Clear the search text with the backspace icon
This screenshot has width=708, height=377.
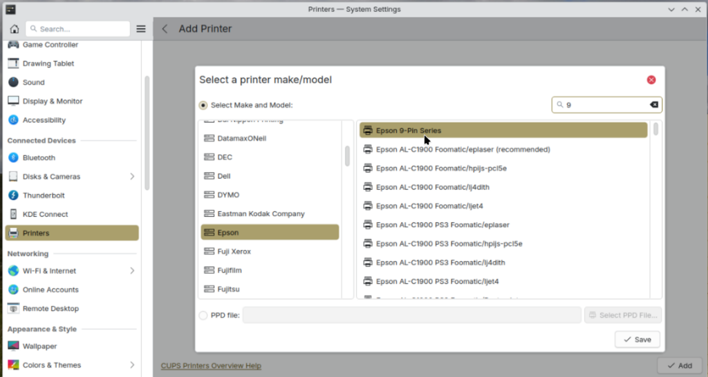point(654,105)
